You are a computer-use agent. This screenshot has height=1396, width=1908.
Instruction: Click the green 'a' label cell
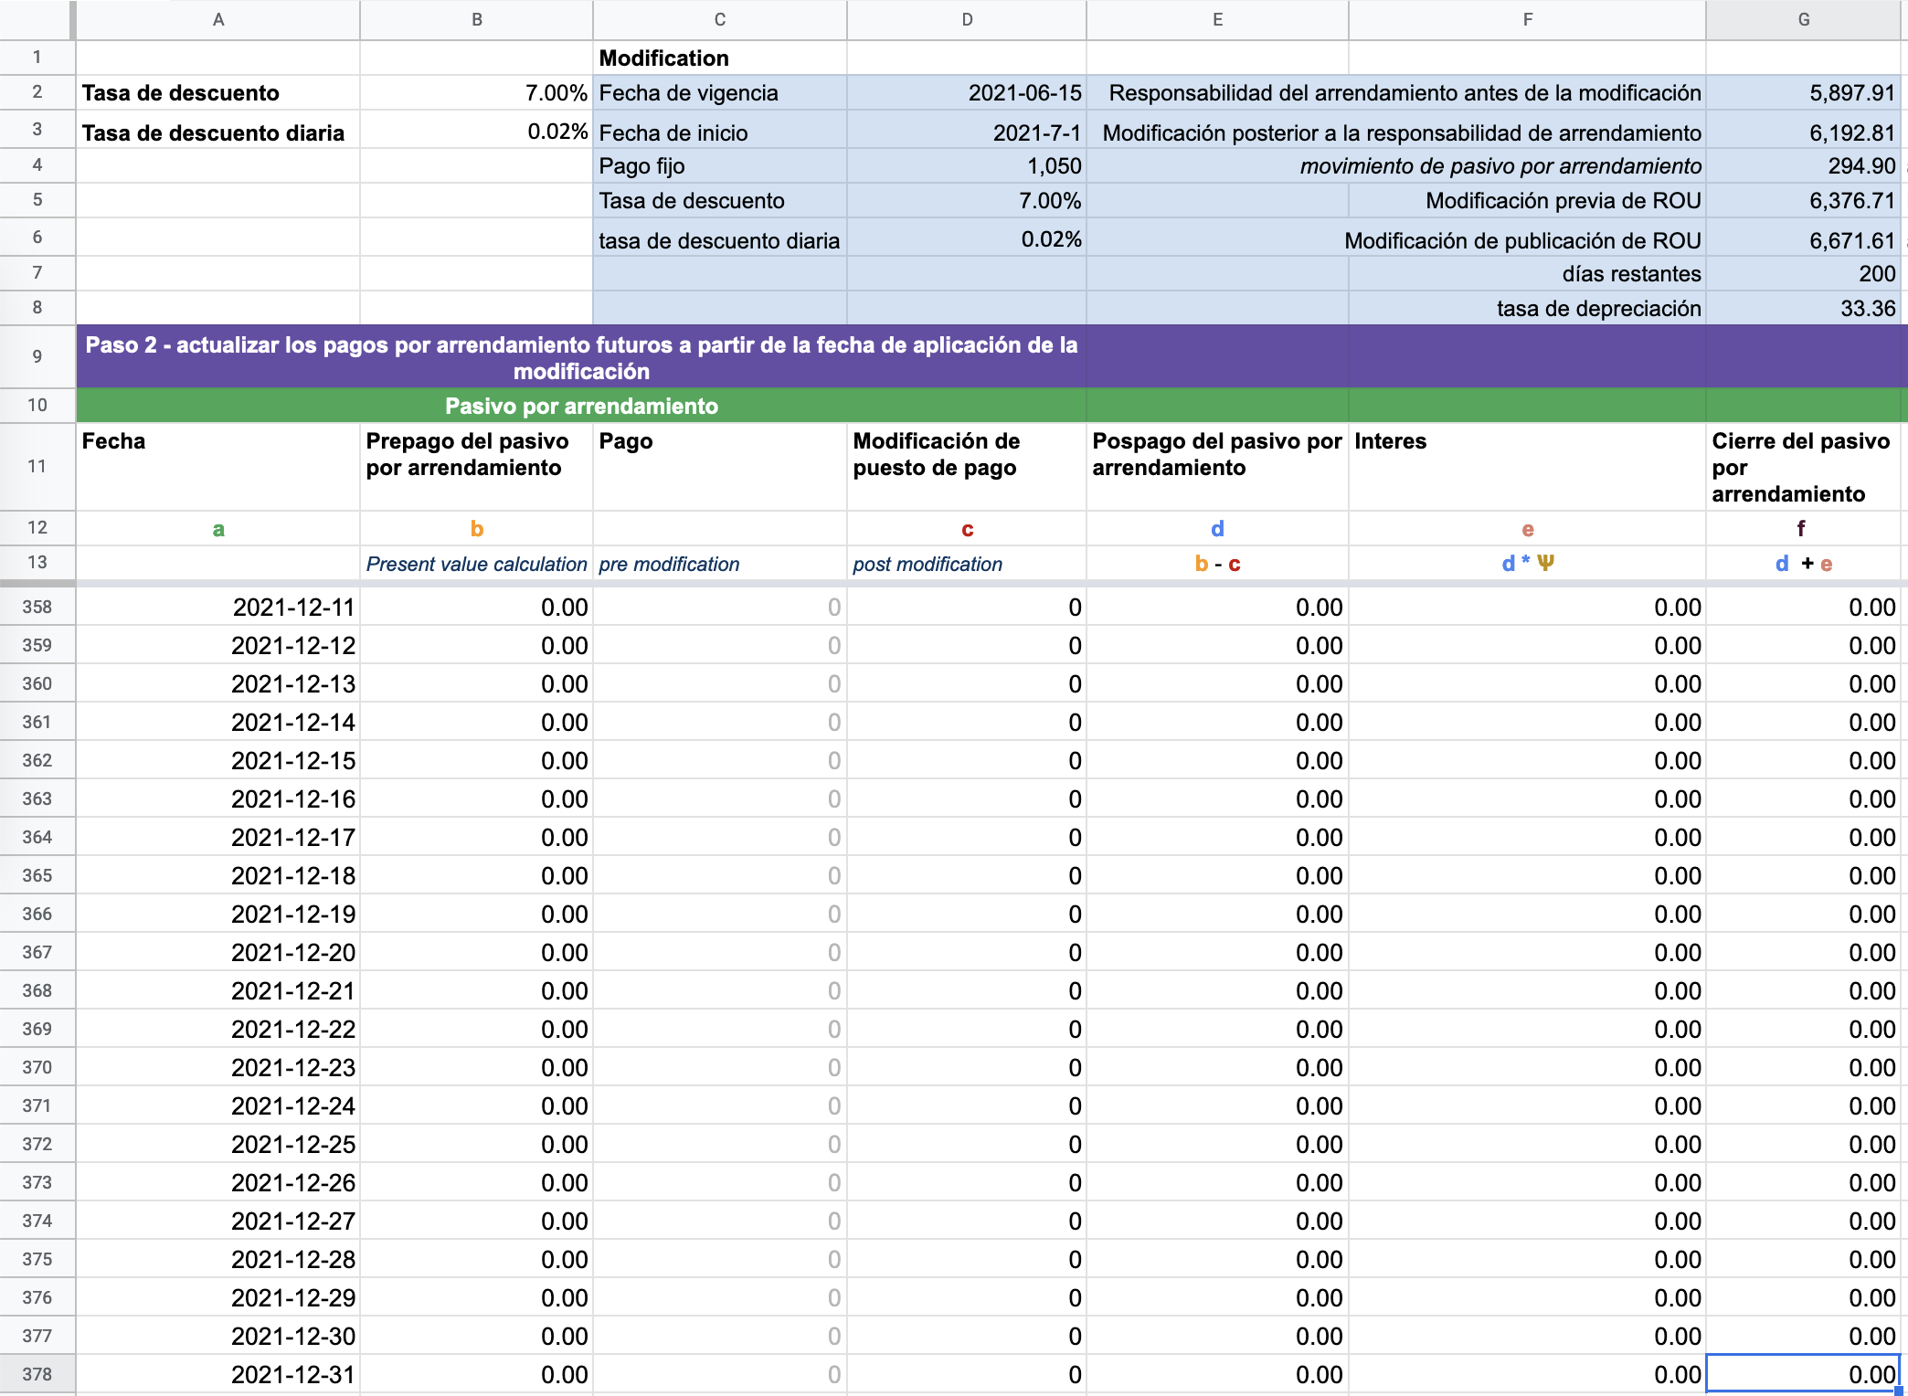click(218, 528)
